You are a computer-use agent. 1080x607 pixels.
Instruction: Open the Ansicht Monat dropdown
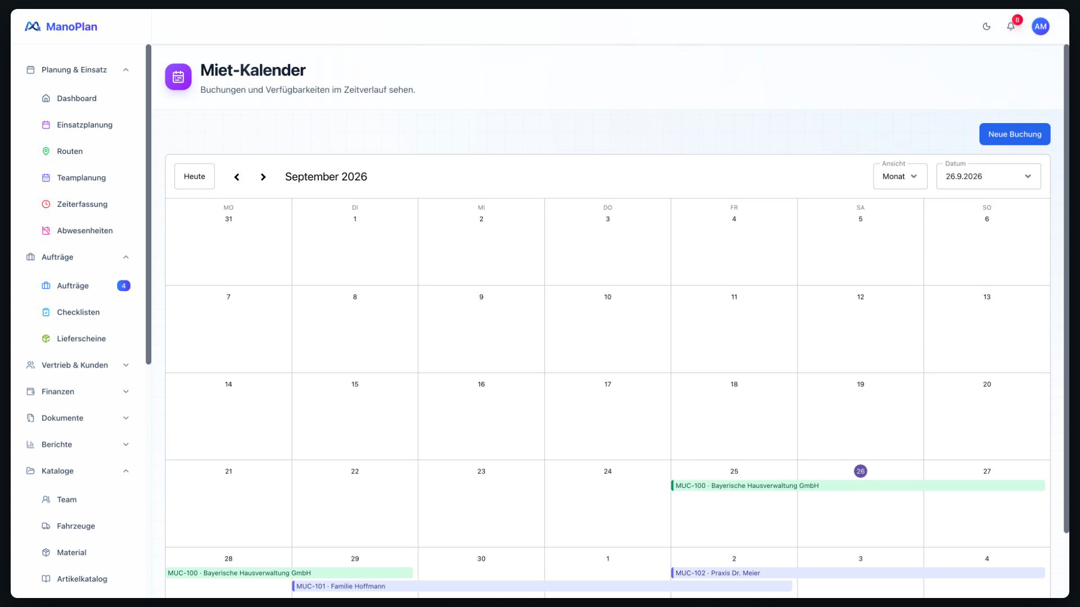tap(900, 176)
